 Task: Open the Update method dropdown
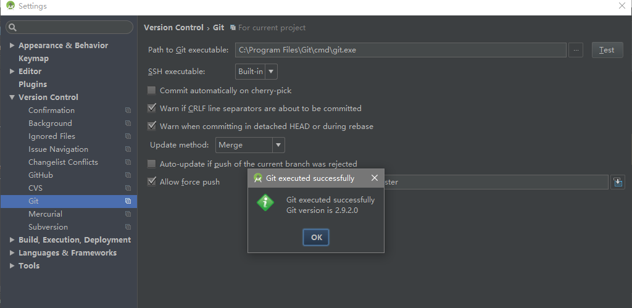[x=250, y=145]
